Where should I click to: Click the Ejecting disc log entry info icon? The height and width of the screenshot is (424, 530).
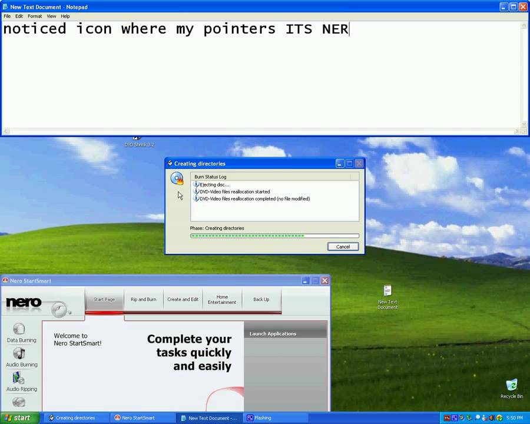point(196,184)
